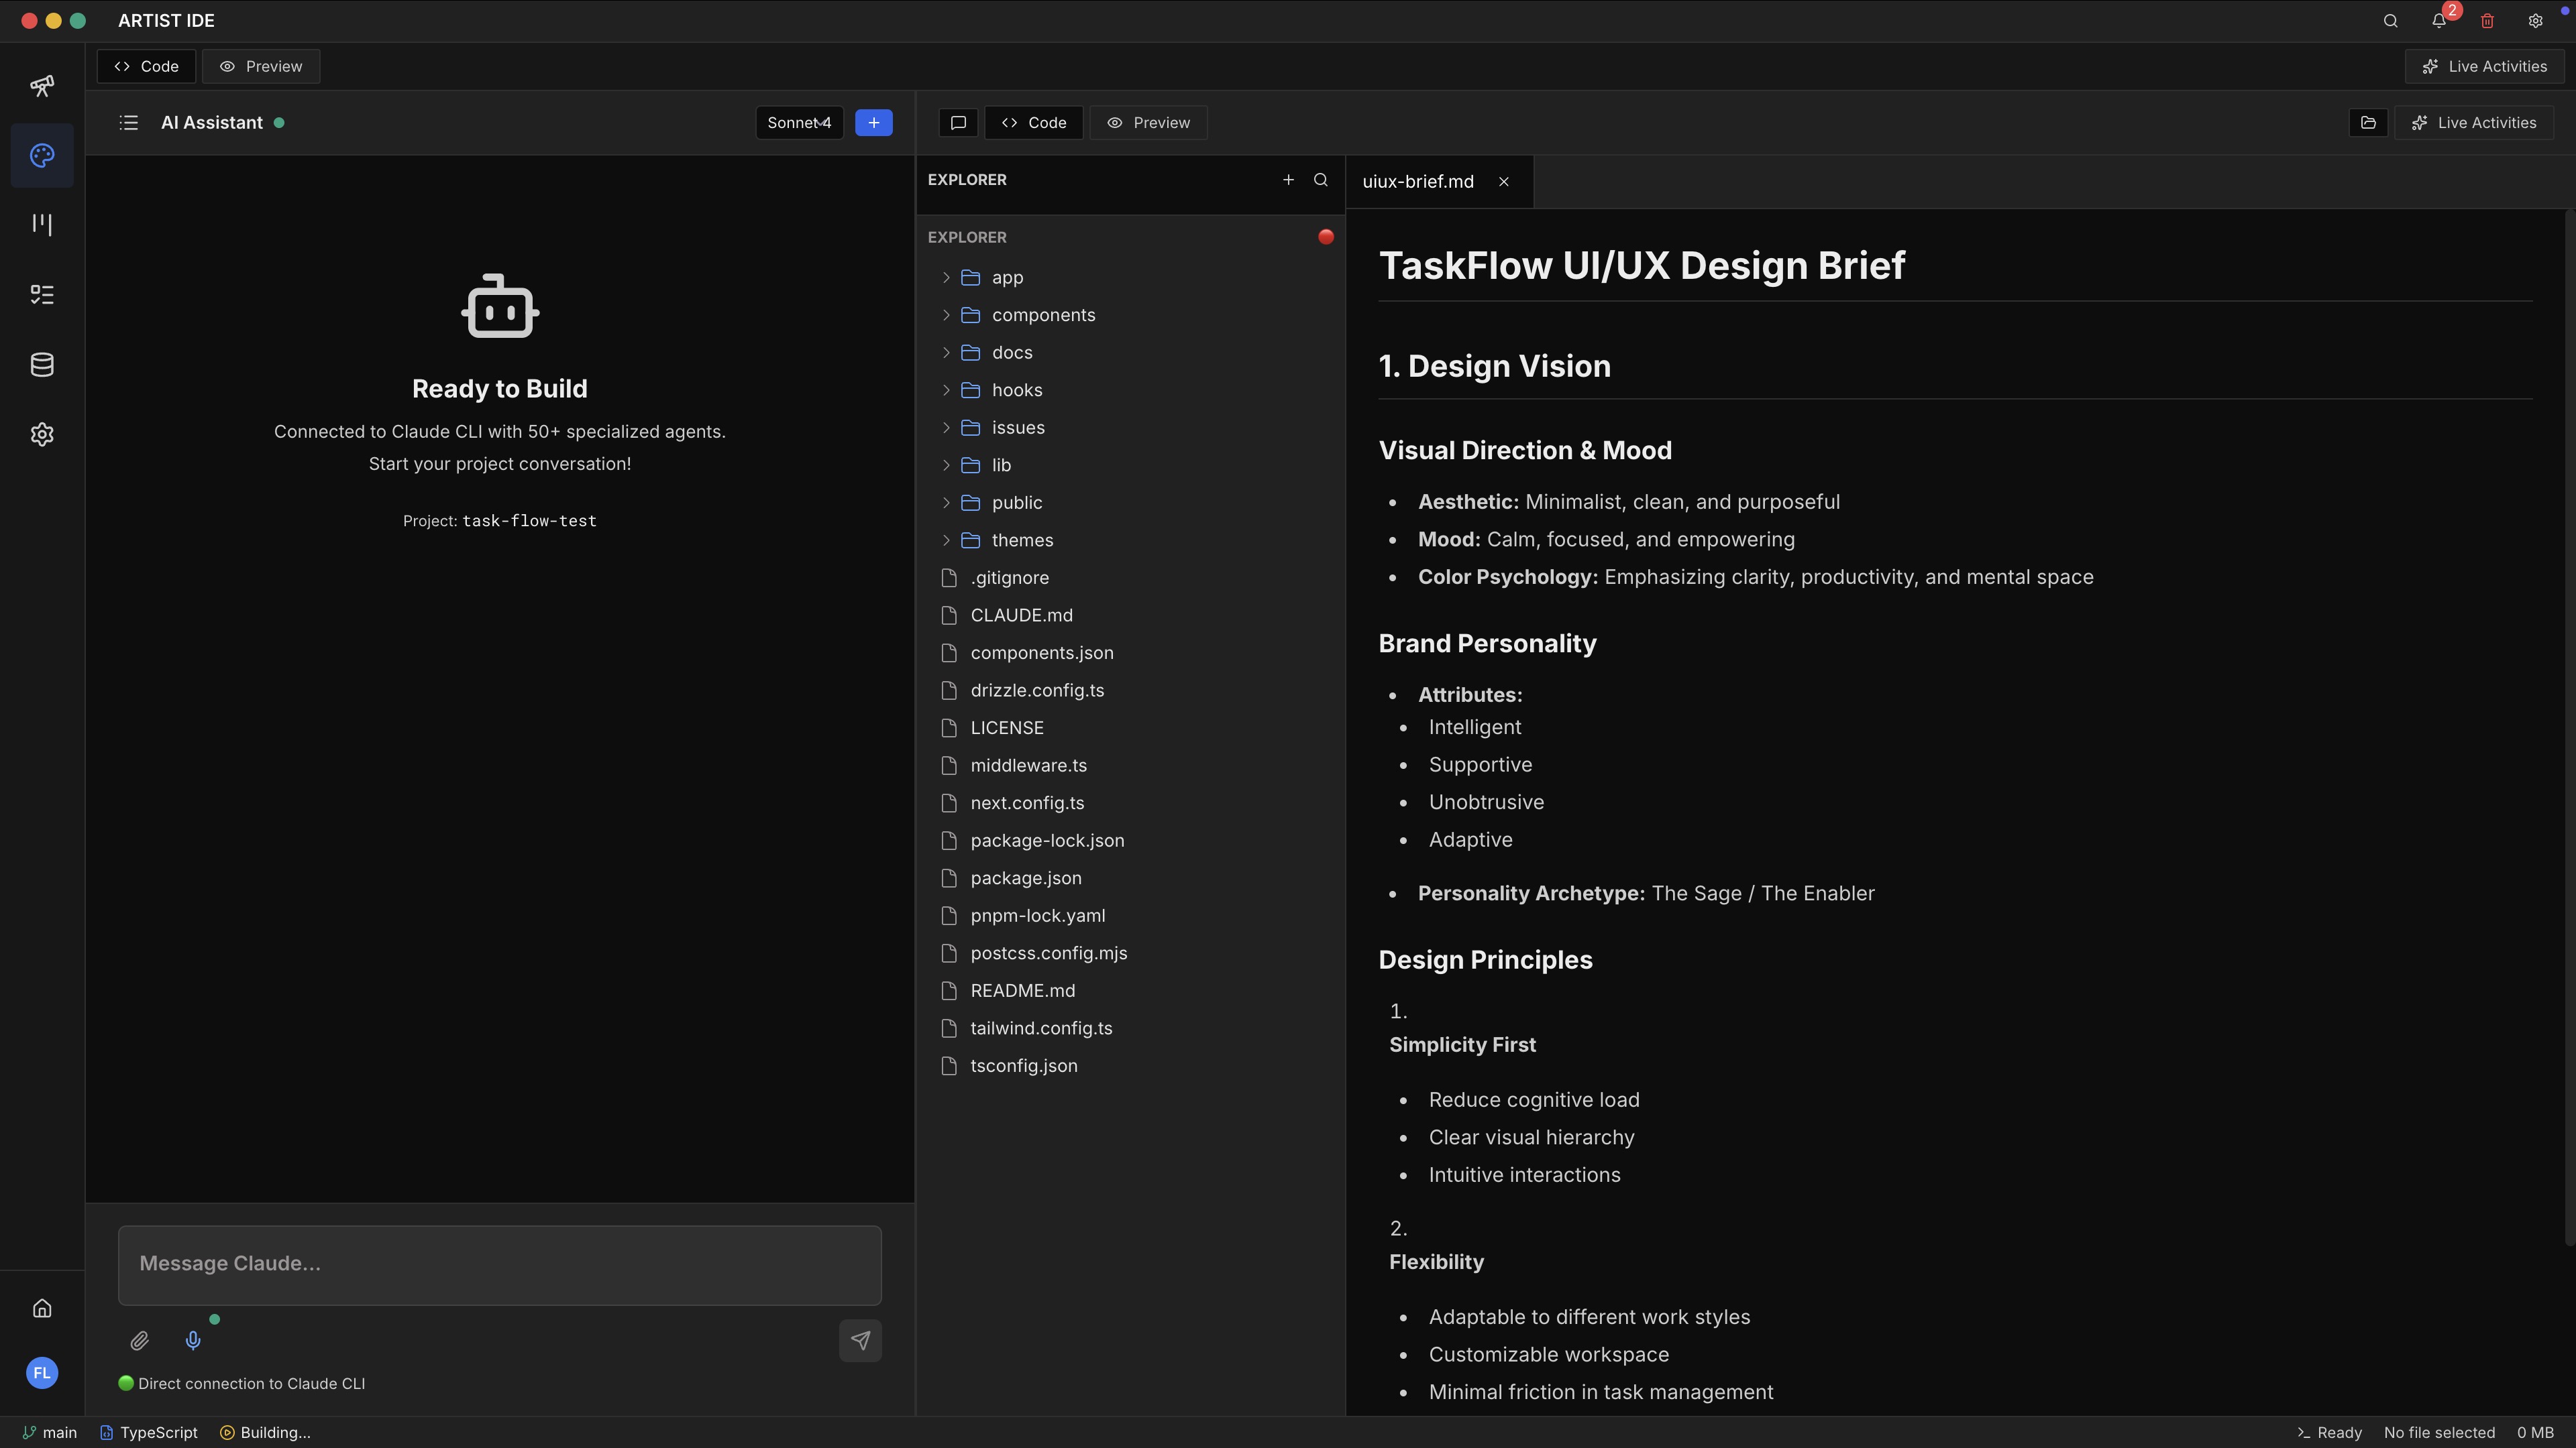Click the blue plus new chat button
The width and height of the screenshot is (2576, 1448).
(873, 123)
